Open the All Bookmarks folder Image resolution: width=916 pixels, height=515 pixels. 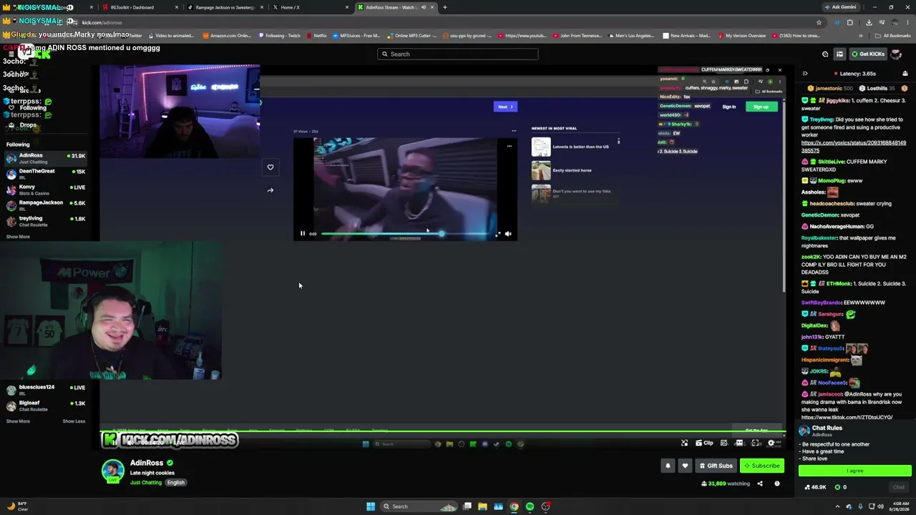pos(894,35)
